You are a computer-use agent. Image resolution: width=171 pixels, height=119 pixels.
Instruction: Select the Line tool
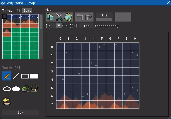coord(16,76)
